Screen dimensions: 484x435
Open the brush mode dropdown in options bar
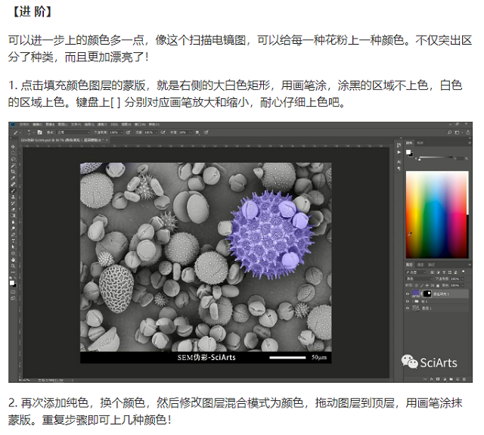tap(62, 132)
